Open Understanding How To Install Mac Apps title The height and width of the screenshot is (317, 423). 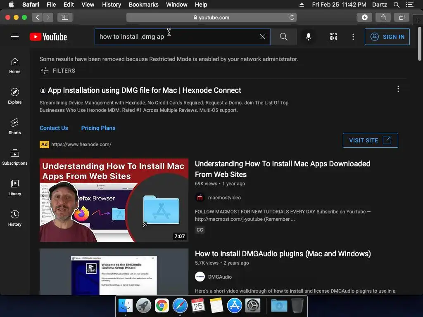tap(283, 169)
